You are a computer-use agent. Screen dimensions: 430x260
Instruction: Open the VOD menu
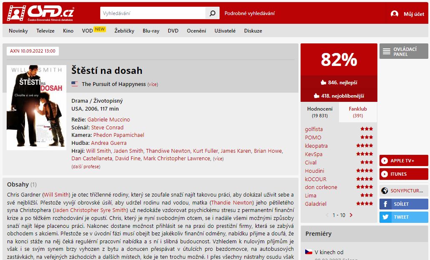87,31
